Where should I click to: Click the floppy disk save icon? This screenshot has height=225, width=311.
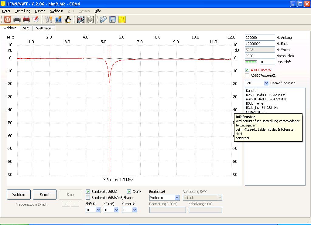(x=113, y=19)
